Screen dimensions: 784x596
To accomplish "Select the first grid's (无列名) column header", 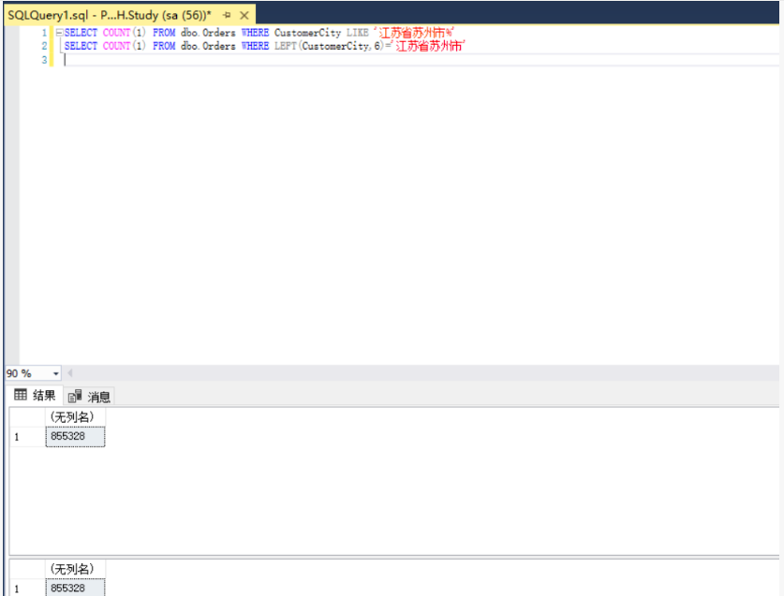I will point(75,417).
